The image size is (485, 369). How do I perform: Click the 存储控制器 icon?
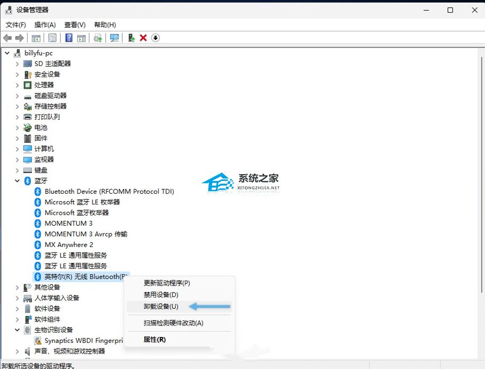click(28, 106)
